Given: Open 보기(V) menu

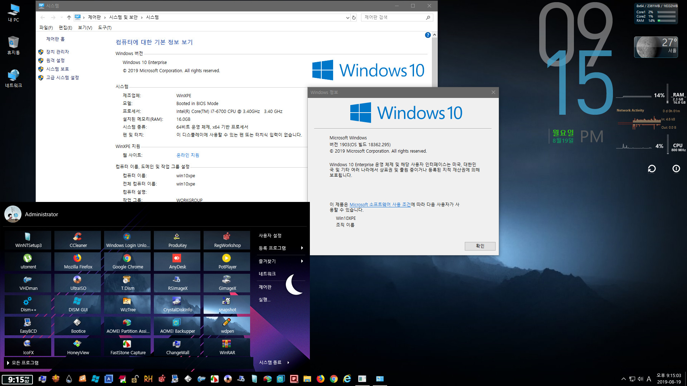Looking at the screenshot, I should pos(85,28).
